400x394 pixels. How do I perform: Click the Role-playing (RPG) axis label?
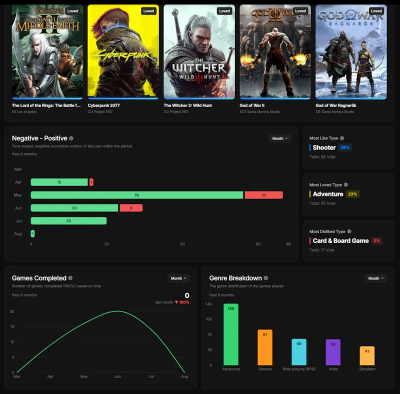coord(299,369)
